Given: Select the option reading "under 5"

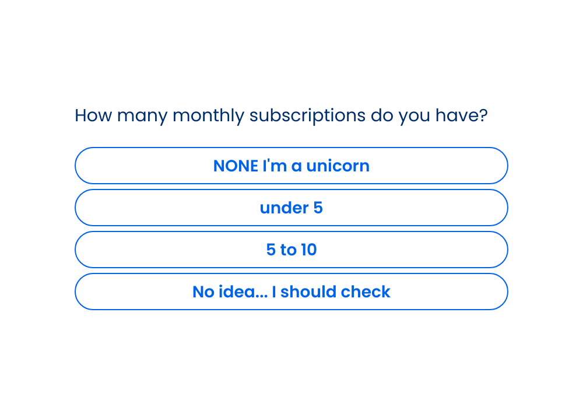Looking at the screenshot, I should 291,208.
